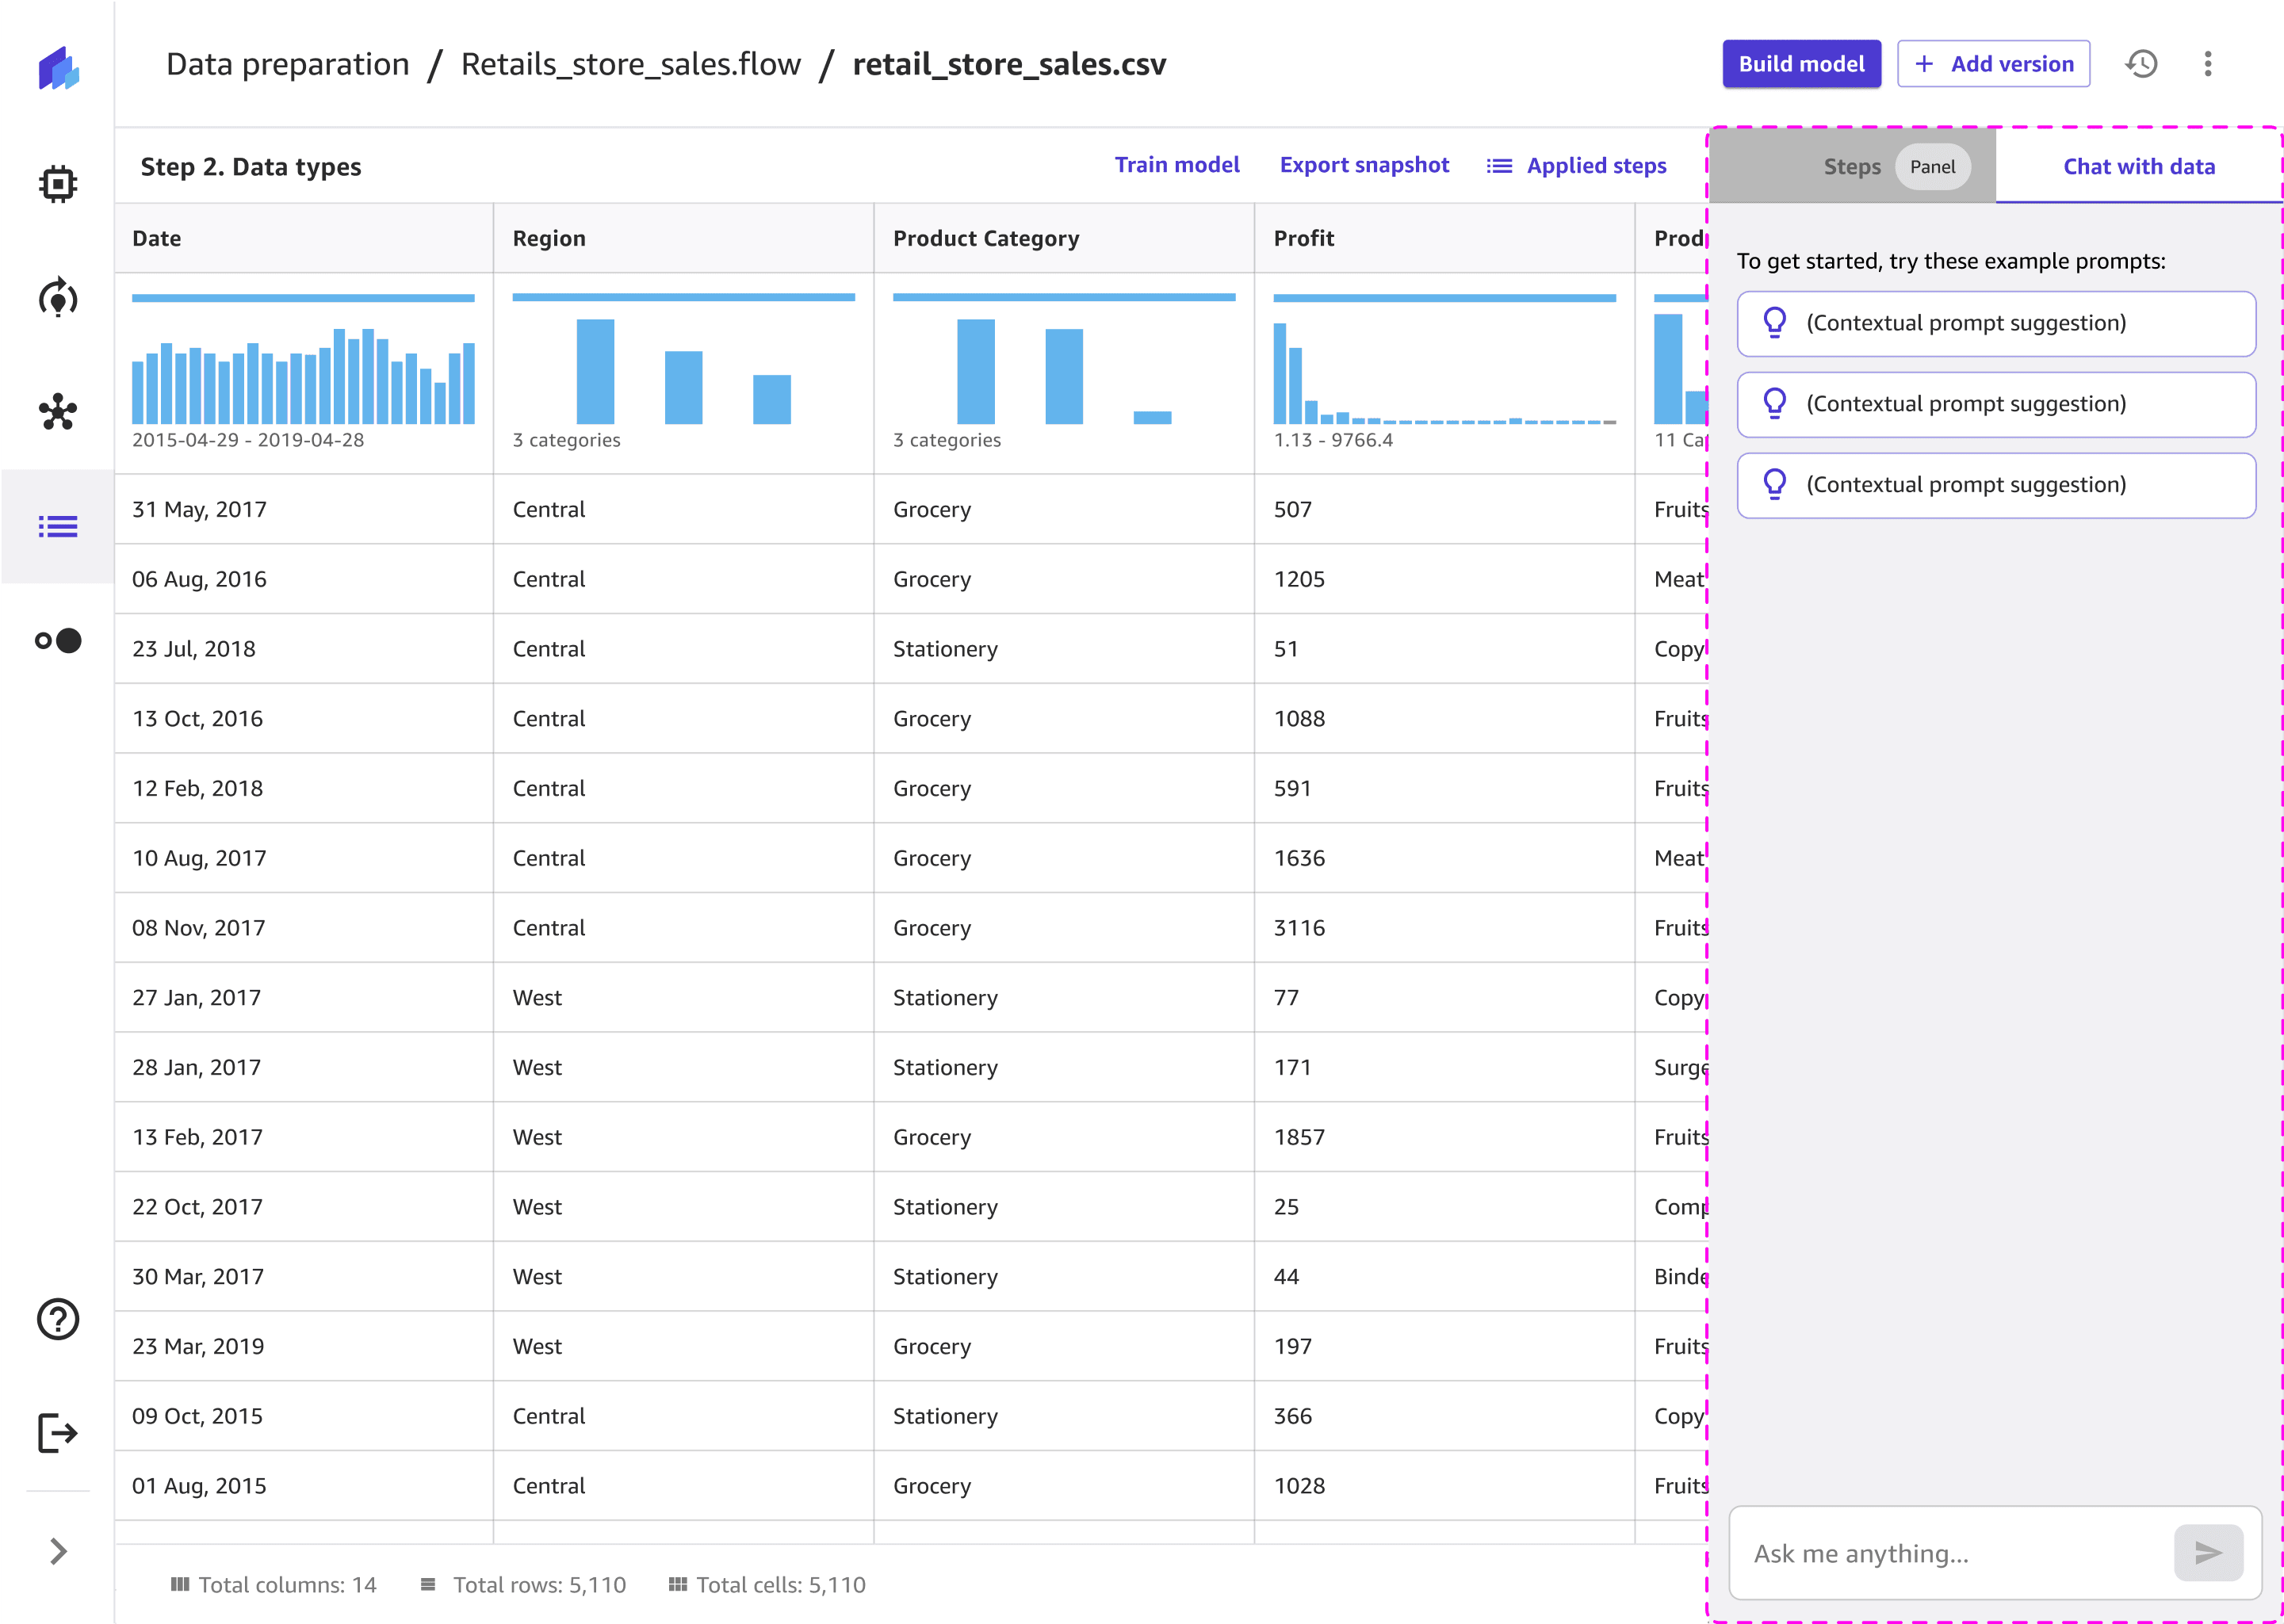Switch to the Chat with data tab
The height and width of the screenshot is (1624, 2284).
2139,167
